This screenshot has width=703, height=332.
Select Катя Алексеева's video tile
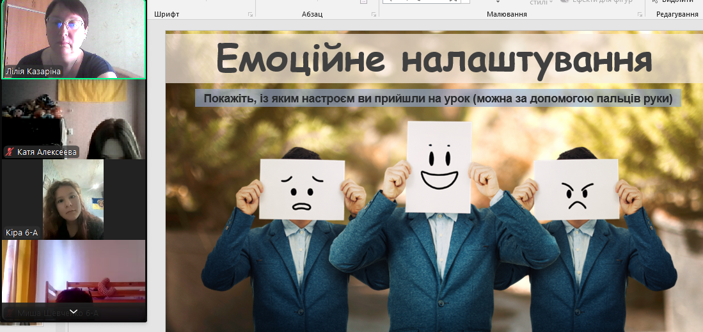[74, 120]
